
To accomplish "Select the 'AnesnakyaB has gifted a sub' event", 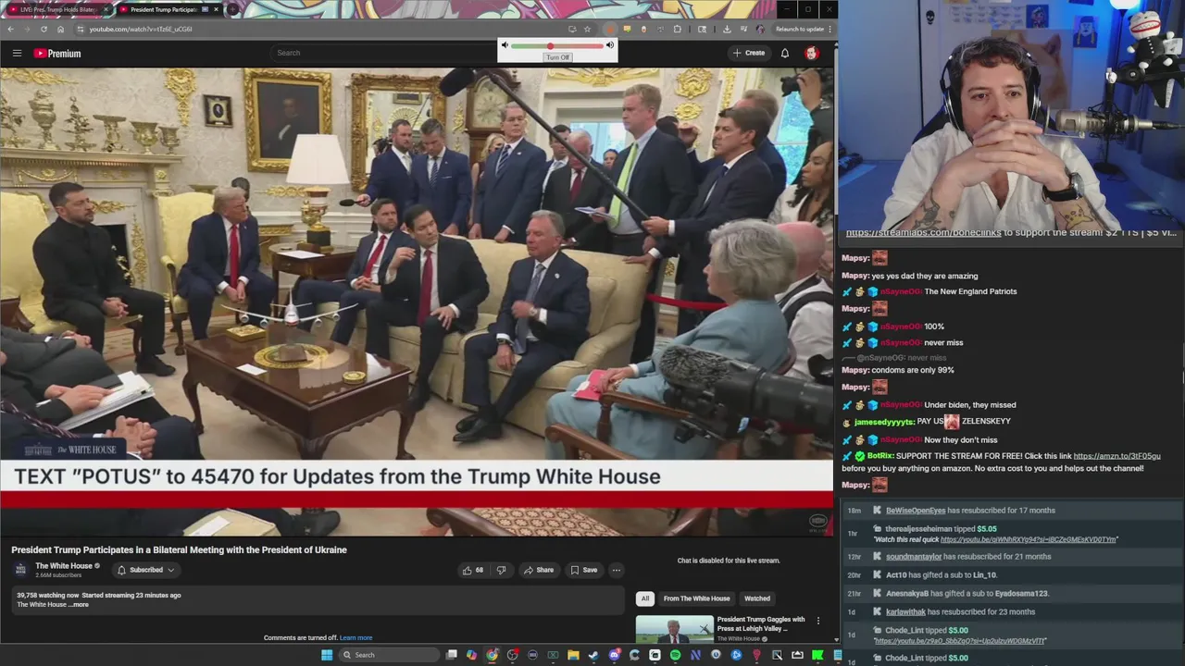I will point(1011,594).
